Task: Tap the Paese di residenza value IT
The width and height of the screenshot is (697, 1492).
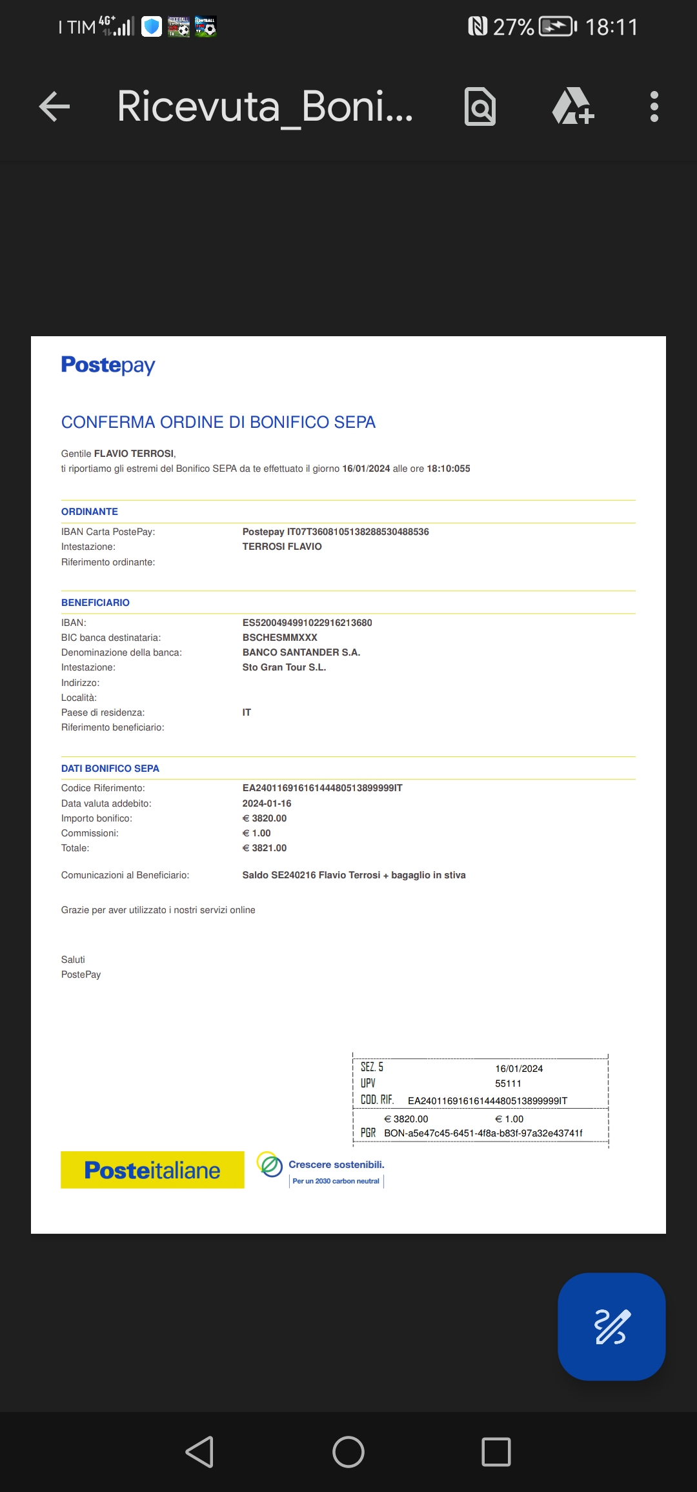Action: pyautogui.click(x=247, y=712)
